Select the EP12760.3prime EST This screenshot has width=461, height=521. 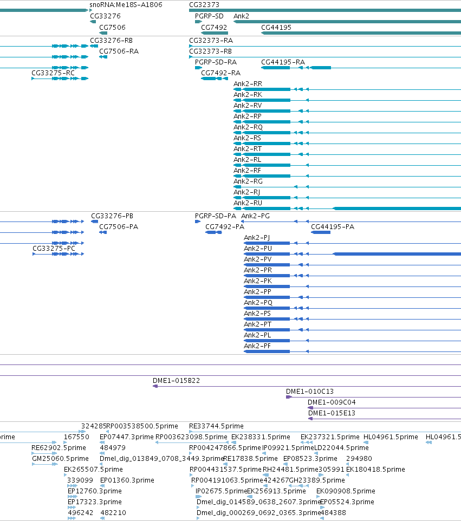(72, 497)
